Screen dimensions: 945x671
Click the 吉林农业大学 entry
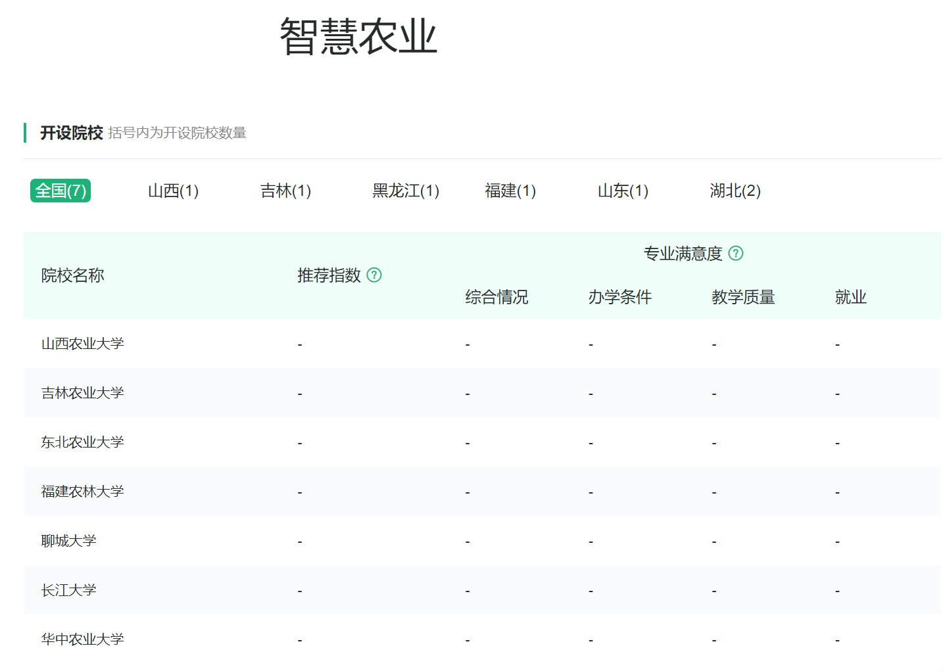tap(82, 392)
